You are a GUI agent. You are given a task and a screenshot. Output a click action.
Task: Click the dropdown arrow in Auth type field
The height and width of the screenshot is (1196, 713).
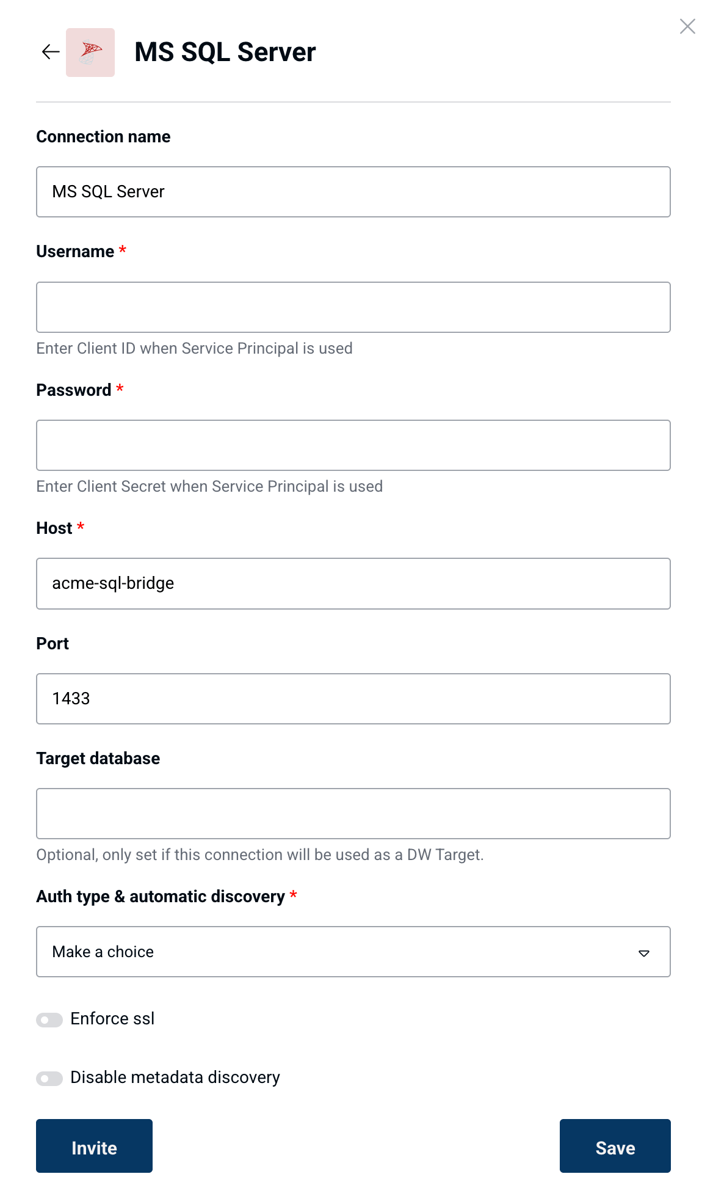[x=643, y=953]
